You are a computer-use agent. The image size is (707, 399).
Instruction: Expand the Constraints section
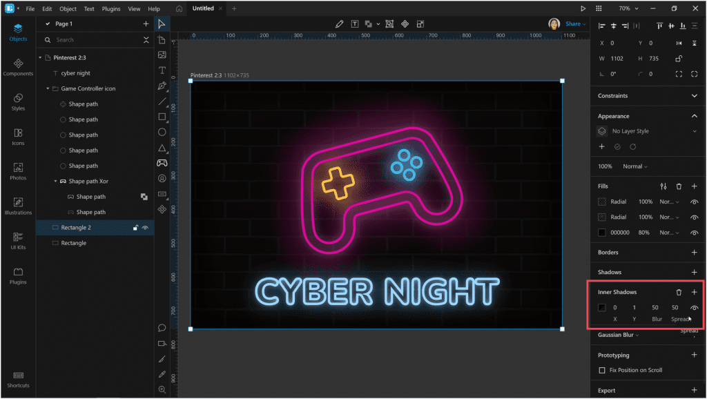pyautogui.click(x=695, y=96)
